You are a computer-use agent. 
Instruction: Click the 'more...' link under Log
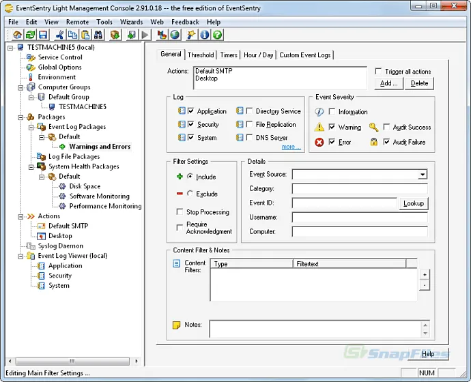point(291,147)
